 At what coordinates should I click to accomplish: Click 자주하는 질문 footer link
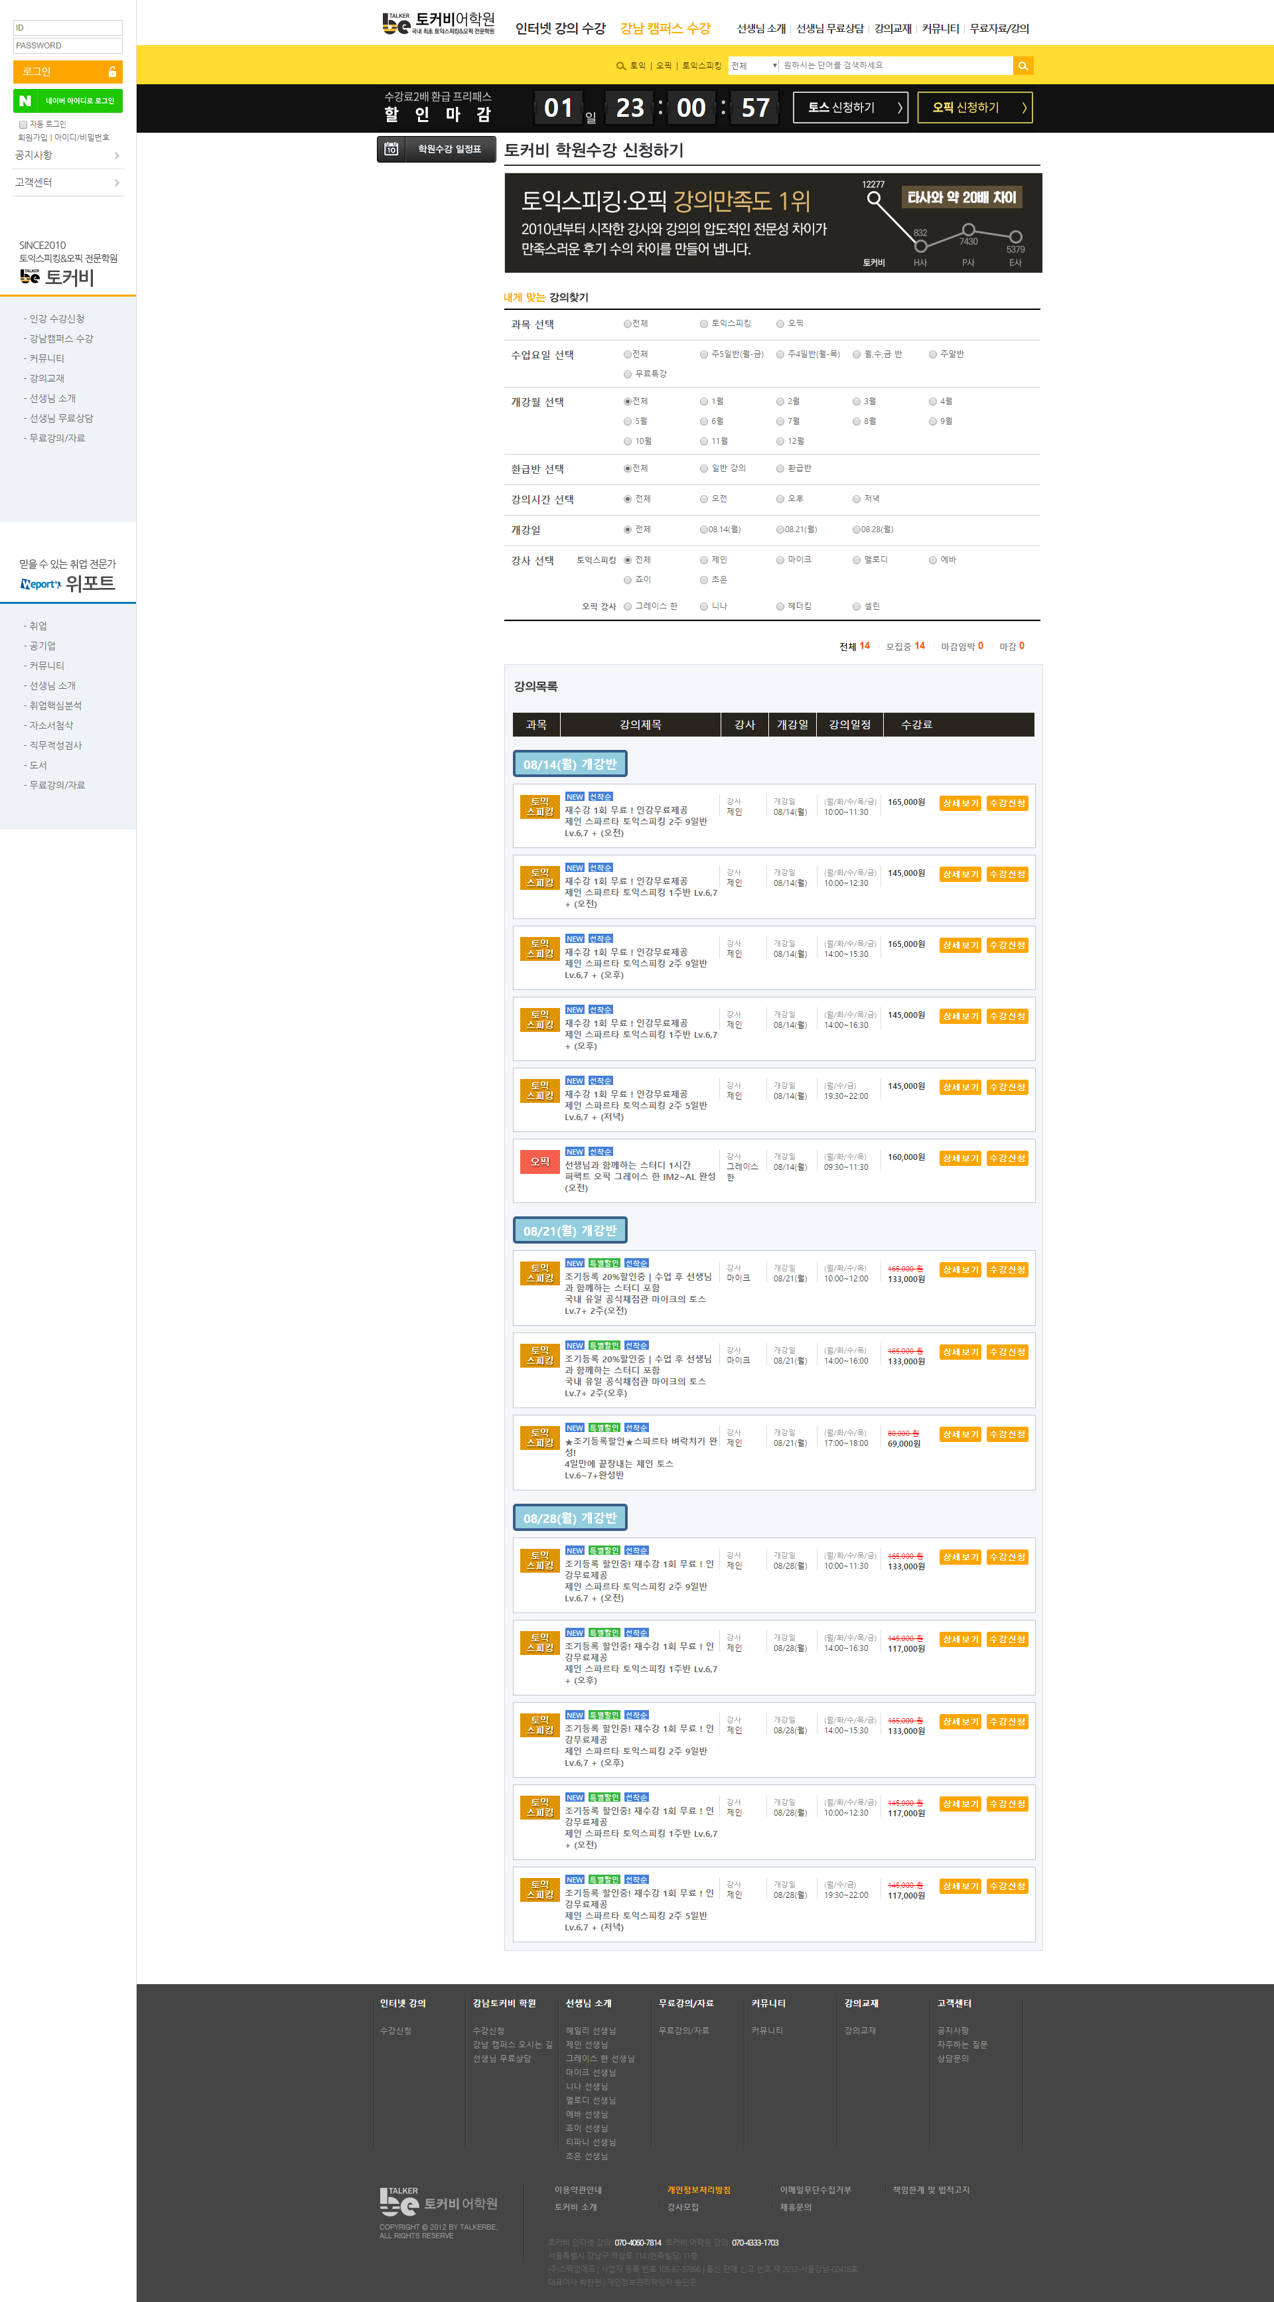coord(961,2045)
